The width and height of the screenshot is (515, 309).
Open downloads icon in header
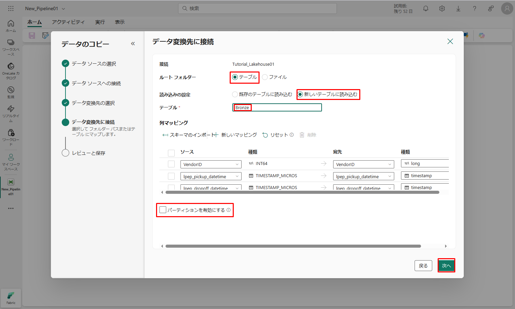458,8
